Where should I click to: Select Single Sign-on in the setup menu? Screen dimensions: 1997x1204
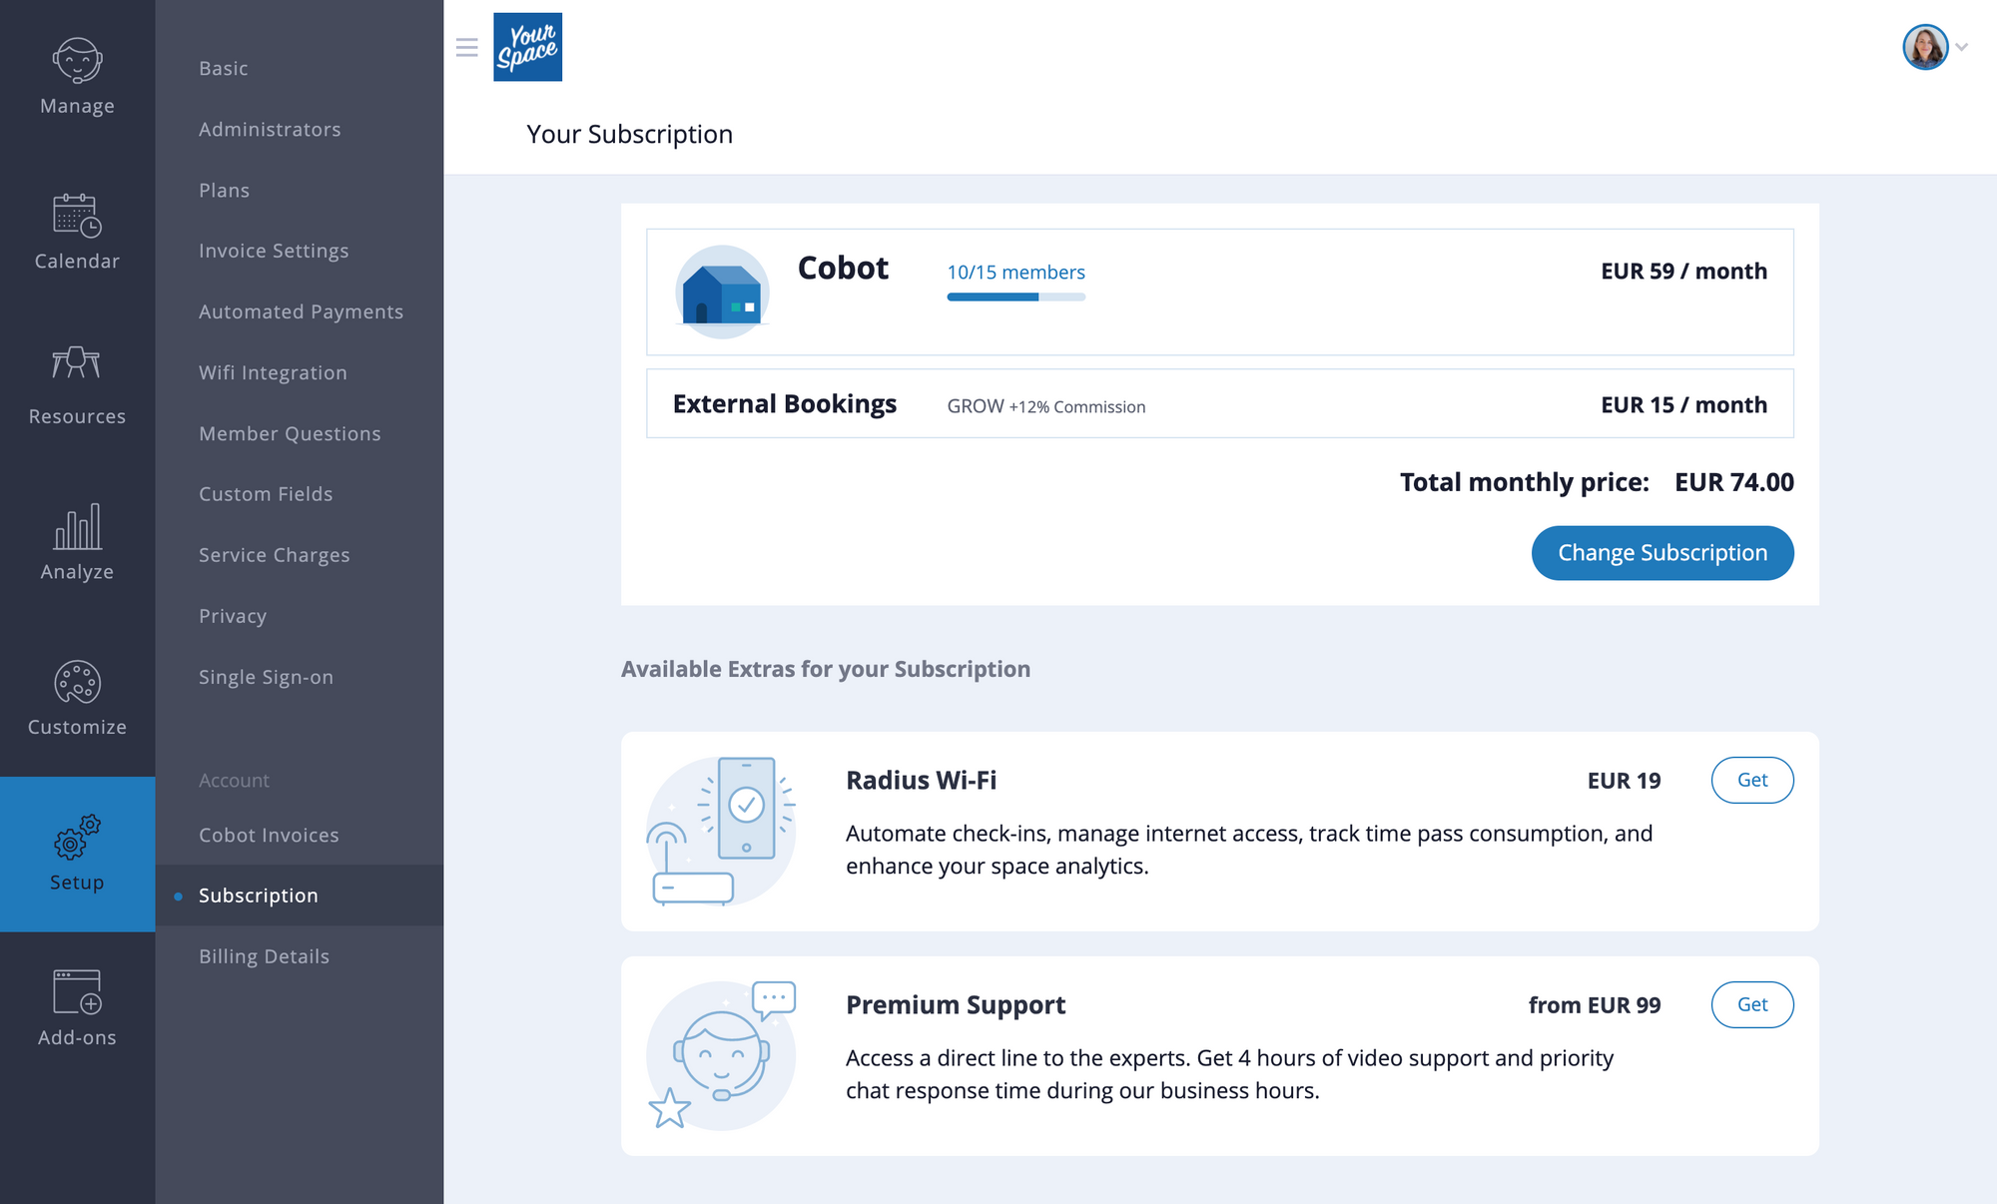coord(266,677)
